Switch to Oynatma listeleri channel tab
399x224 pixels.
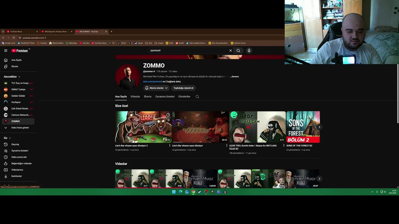tap(165, 96)
